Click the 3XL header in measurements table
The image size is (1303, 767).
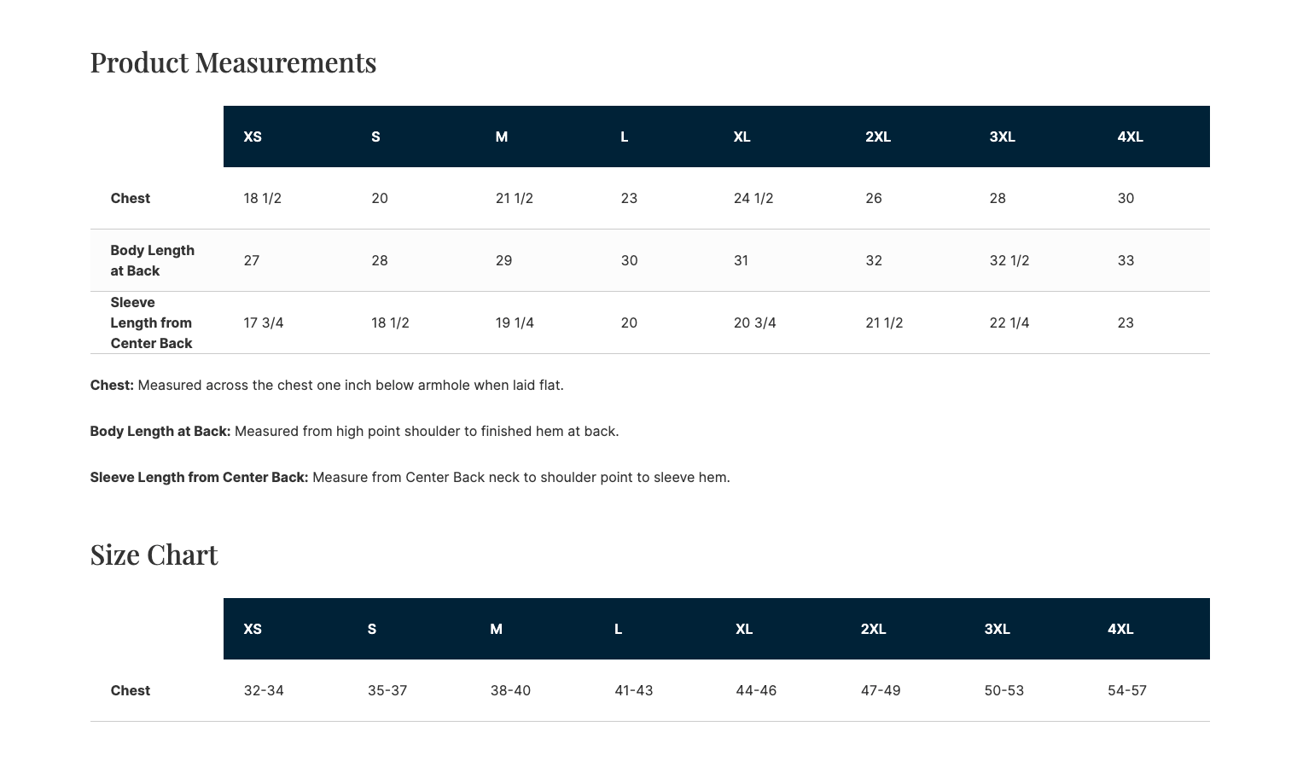[1002, 137]
